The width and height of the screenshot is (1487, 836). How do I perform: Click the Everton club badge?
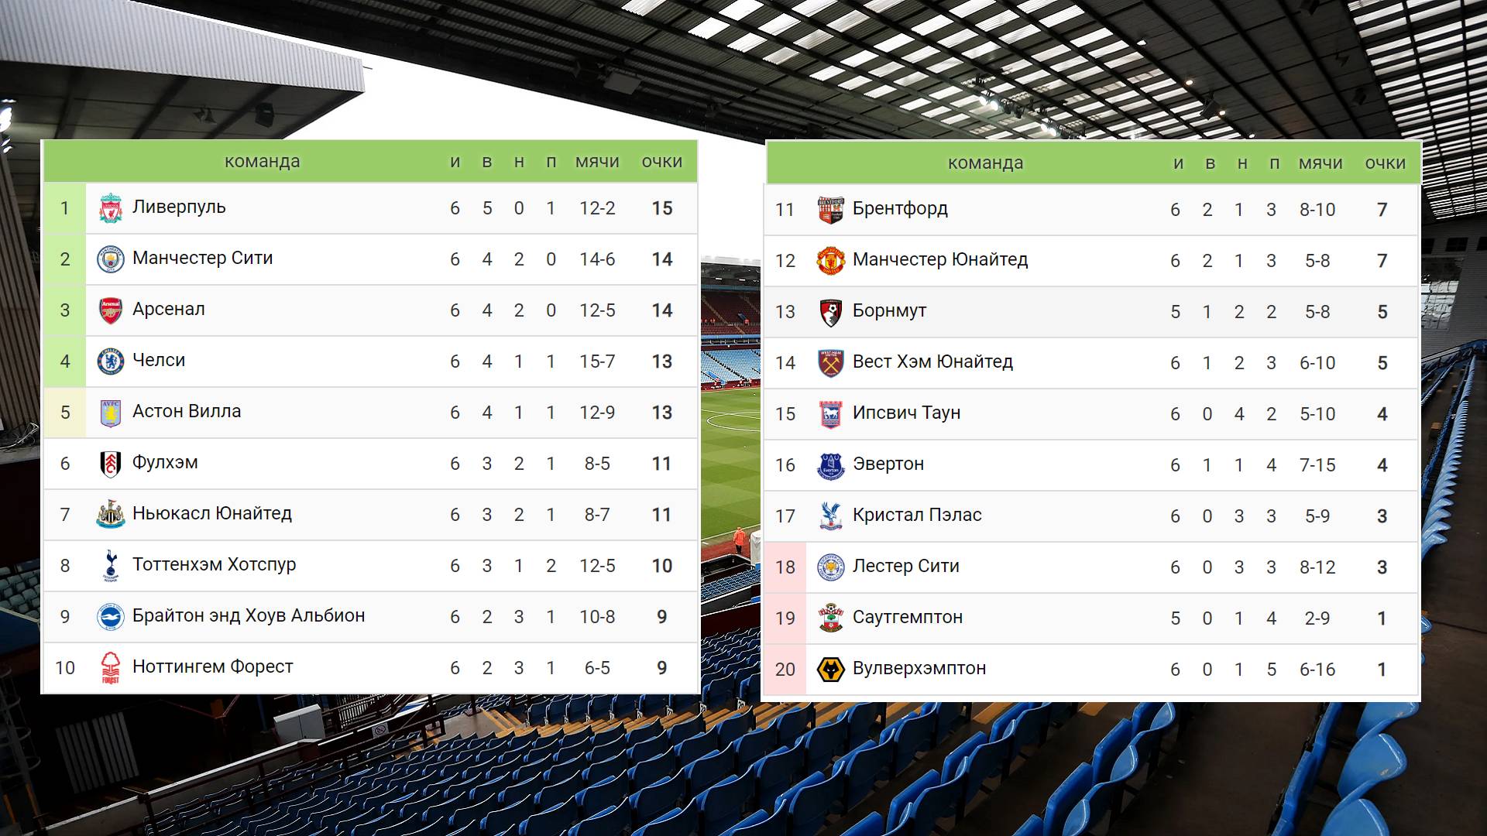(x=831, y=465)
